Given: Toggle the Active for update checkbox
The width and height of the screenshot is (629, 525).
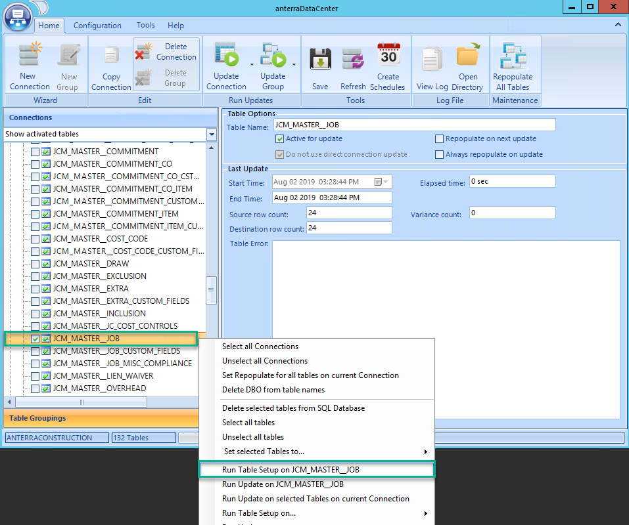Looking at the screenshot, I should pos(279,139).
